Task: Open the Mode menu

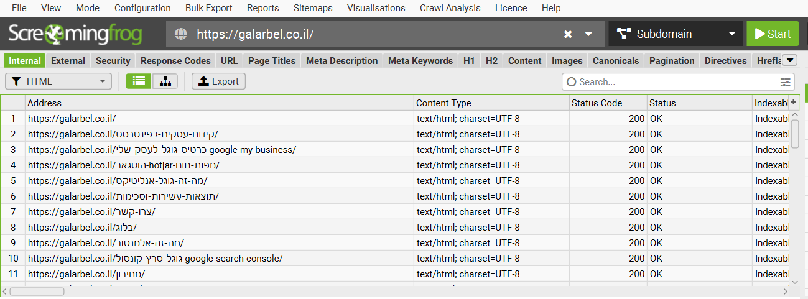Action: coord(88,8)
